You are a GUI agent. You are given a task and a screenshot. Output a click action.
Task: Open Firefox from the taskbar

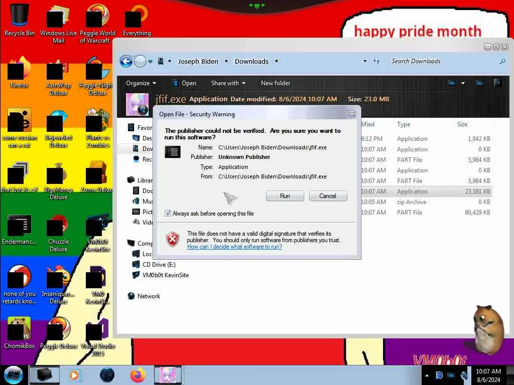[x=138, y=375]
